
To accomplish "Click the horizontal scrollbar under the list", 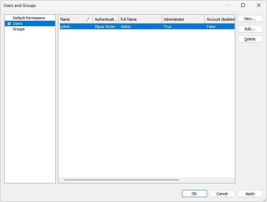I will (121, 180).
